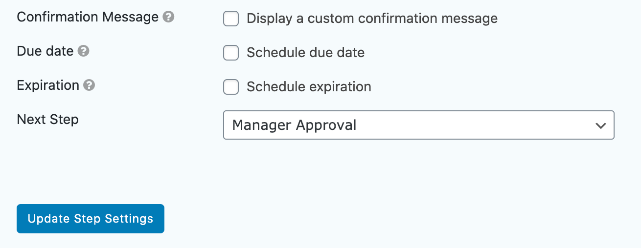
Task: Check the Schedule expiration box
Action: 231,87
